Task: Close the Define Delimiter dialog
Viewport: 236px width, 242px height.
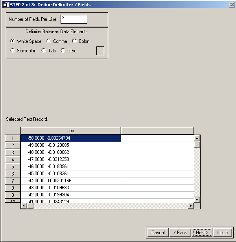Action: (x=231, y=4)
